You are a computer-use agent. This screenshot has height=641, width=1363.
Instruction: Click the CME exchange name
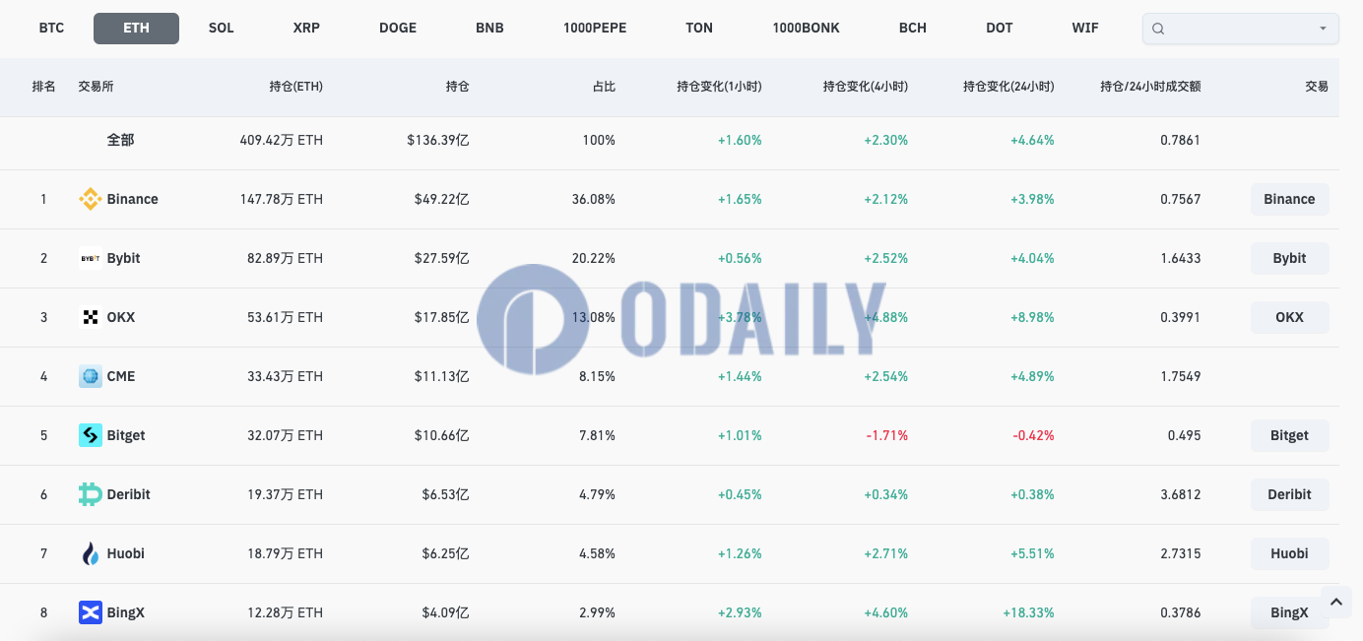click(121, 376)
